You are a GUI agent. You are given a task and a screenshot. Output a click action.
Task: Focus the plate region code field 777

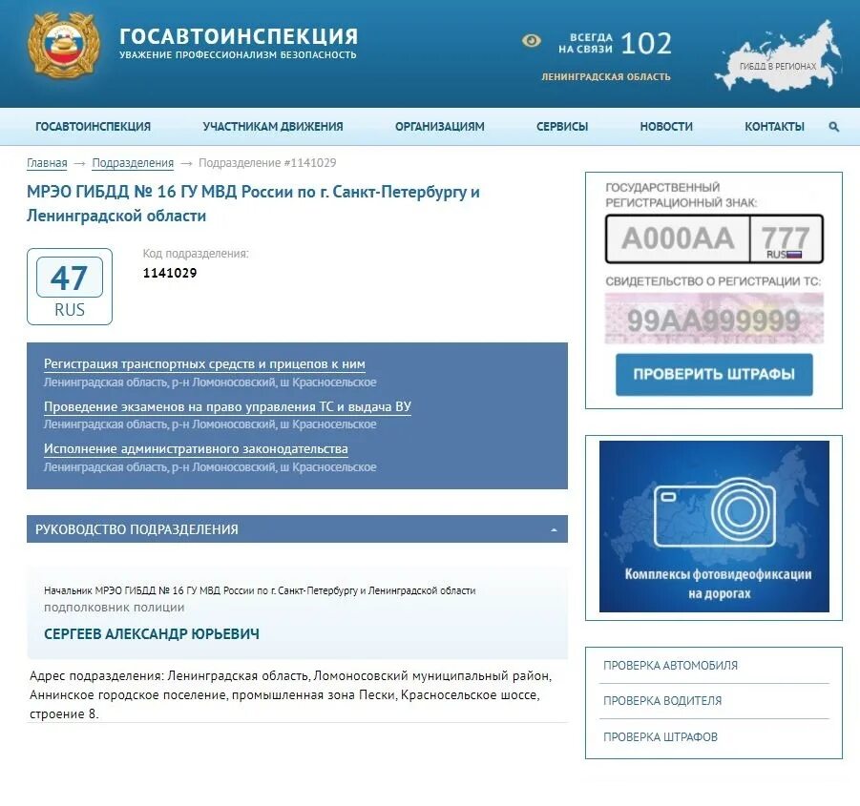(786, 238)
